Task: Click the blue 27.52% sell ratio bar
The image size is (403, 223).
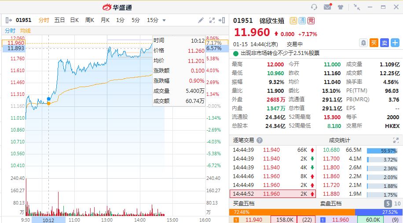Action: click(x=379, y=212)
